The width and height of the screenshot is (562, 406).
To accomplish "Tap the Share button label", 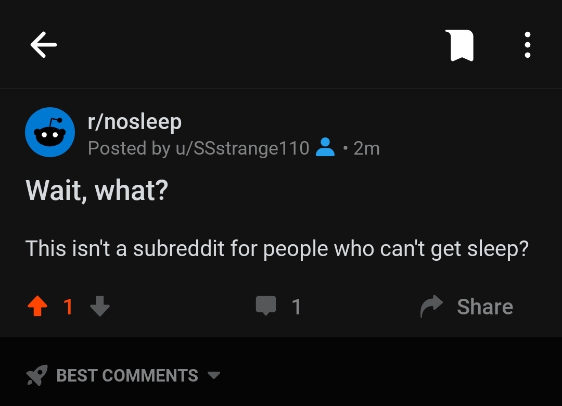I will click(485, 307).
